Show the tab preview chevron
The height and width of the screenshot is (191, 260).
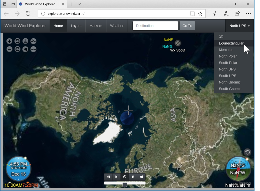tap(79, 4)
